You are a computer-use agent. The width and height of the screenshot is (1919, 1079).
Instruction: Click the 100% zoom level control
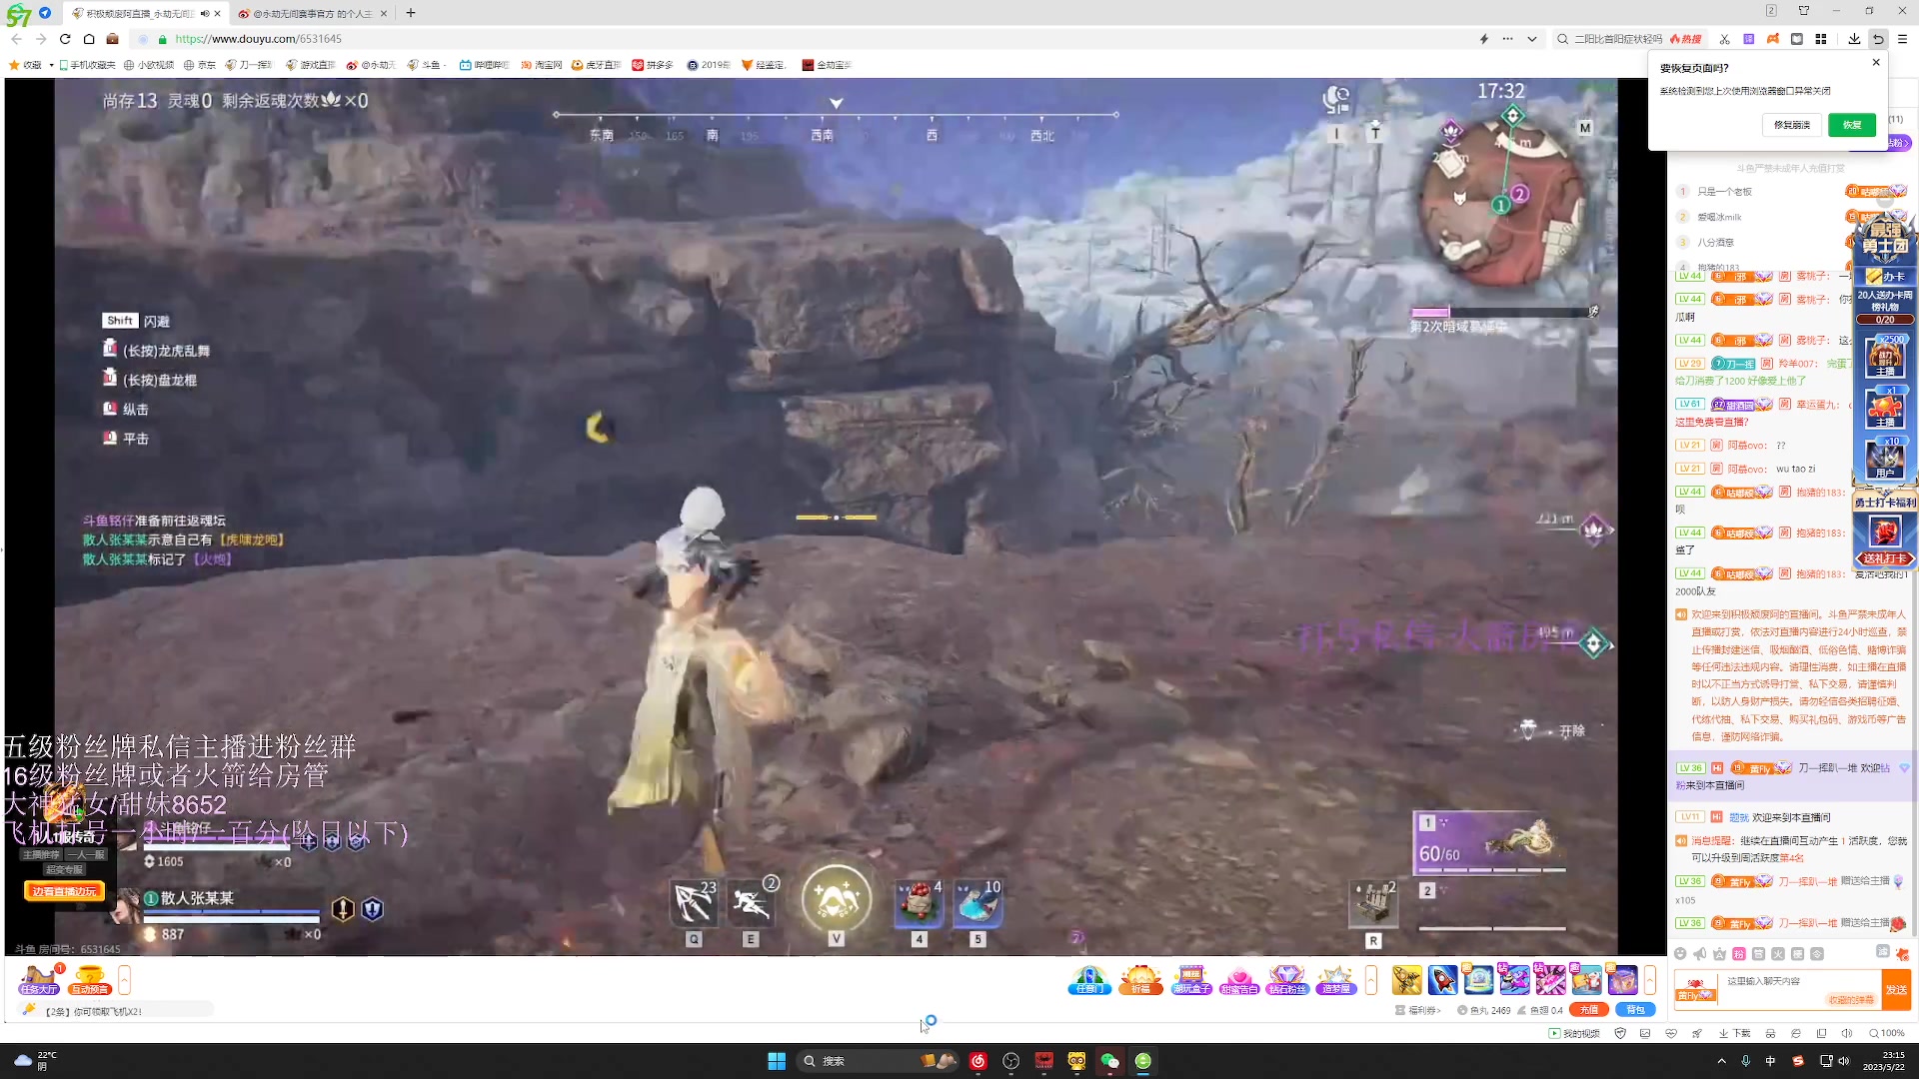(x=1887, y=1033)
